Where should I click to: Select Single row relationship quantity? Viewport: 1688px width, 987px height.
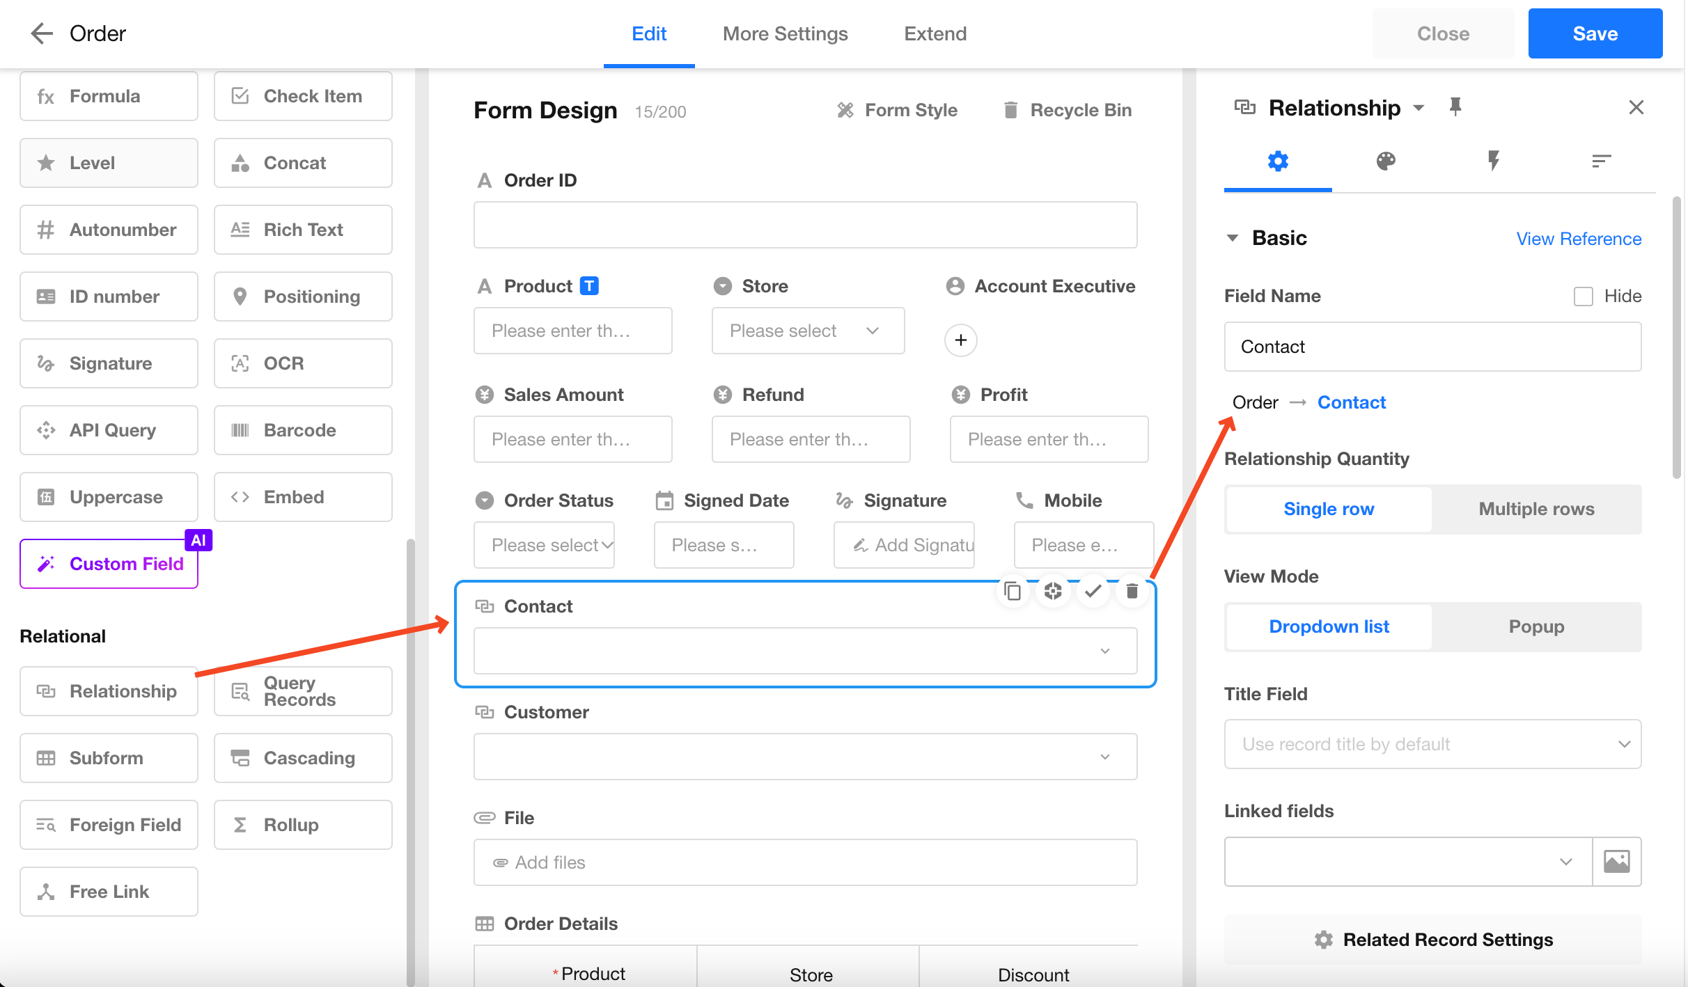1329,509
